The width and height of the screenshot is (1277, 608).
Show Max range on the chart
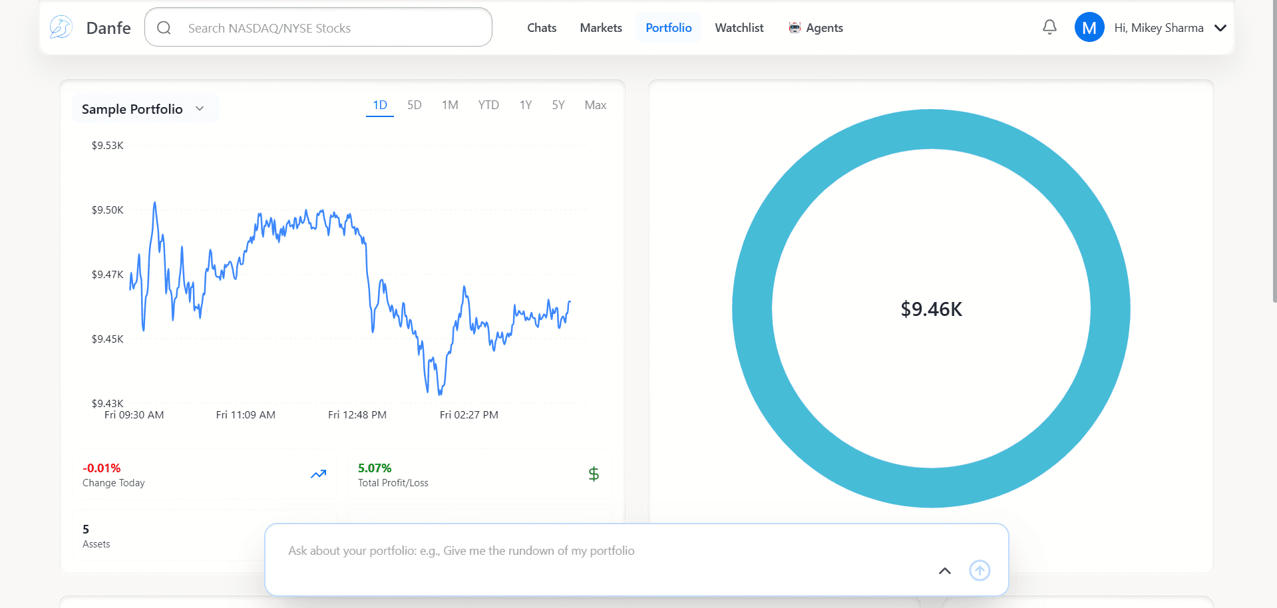[x=595, y=104]
